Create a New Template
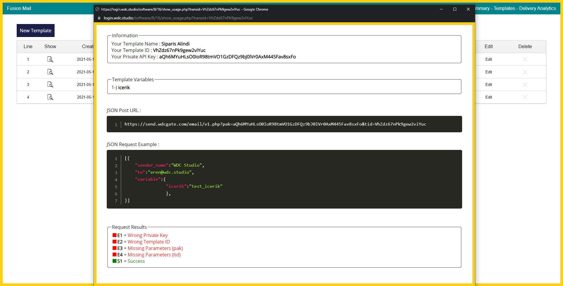Screen dimensions: 563x286 [x=35, y=31]
